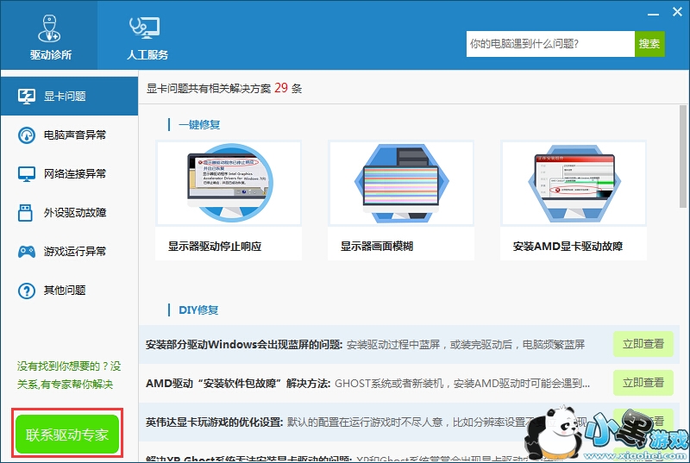Click the green 搜索 button
The image size is (690, 463).
click(649, 43)
